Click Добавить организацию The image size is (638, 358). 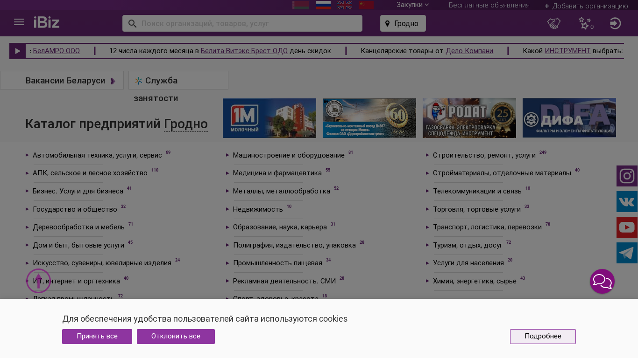tap(586, 6)
